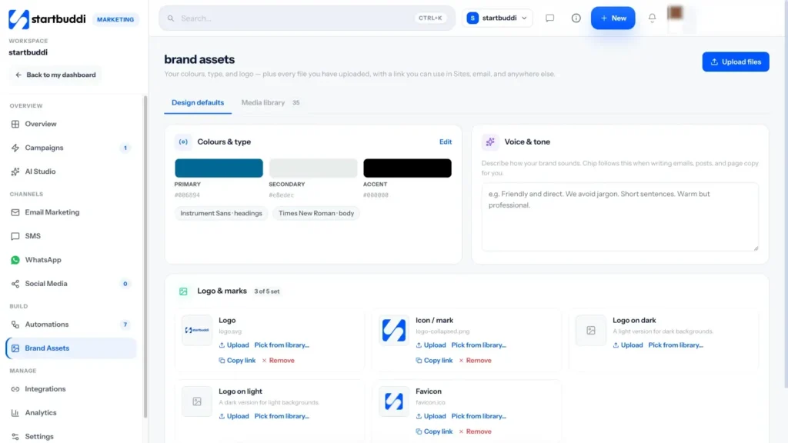Switch to the Media library tab
This screenshot has width=788, height=443.
click(x=270, y=102)
